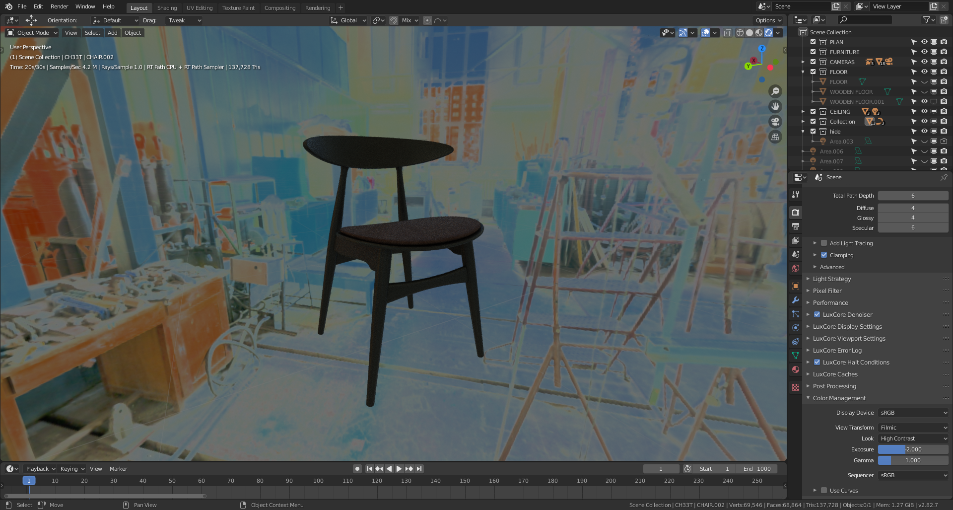Click the viewport zoom magnifier icon

coord(775,91)
